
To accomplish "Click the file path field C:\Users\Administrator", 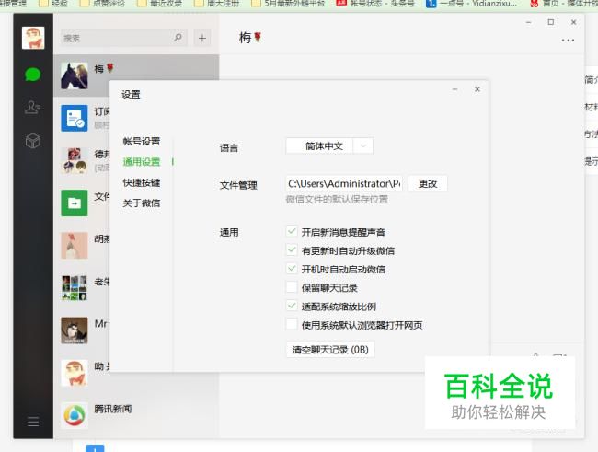I will (x=344, y=183).
